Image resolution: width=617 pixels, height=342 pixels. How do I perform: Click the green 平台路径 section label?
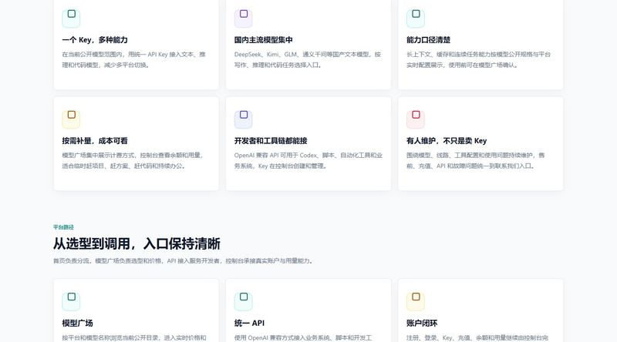click(x=63, y=227)
